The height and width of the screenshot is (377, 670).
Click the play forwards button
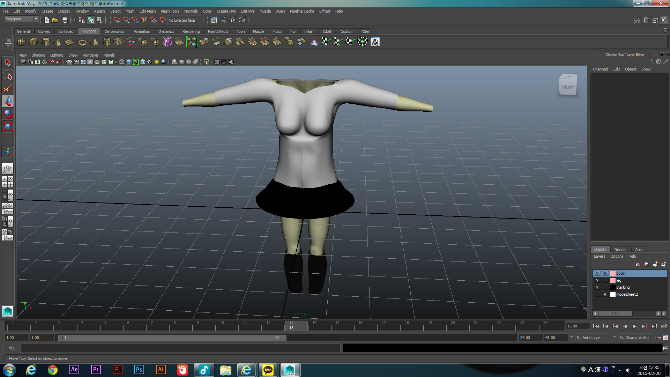[x=634, y=326]
